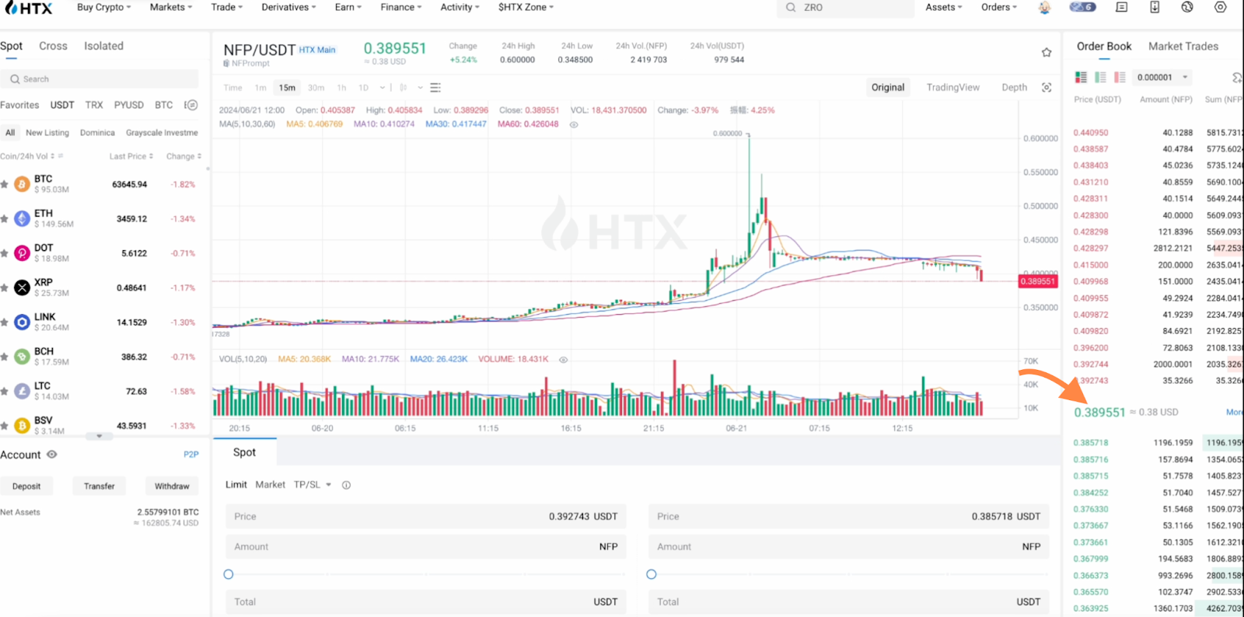
Task: Click the ZRO search field
Action: click(x=845, y=8)
